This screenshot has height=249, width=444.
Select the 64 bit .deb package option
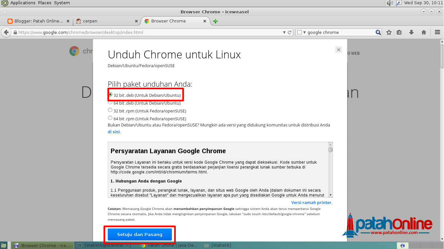point(110,102)
